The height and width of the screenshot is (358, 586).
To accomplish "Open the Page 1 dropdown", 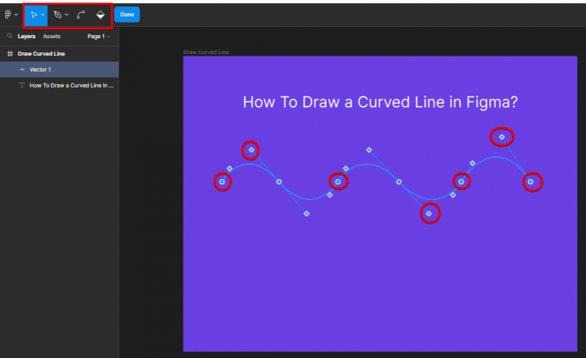I will [x=98, y=36].
